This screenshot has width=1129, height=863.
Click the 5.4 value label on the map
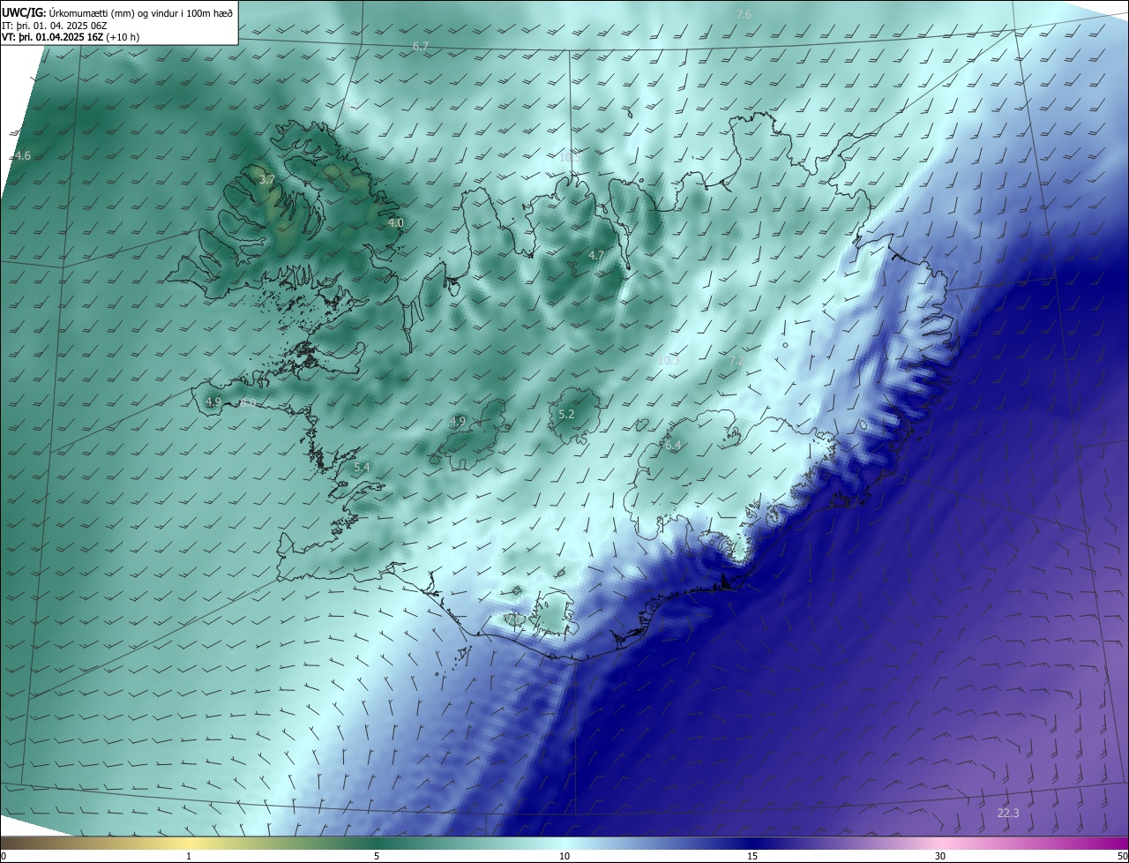[361, 467]
